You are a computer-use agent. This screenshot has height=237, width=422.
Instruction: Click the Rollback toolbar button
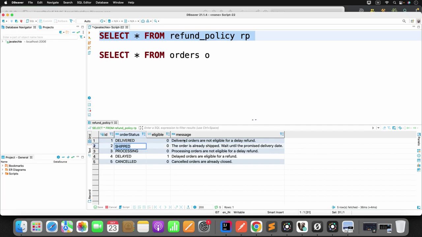click(61, 21)
